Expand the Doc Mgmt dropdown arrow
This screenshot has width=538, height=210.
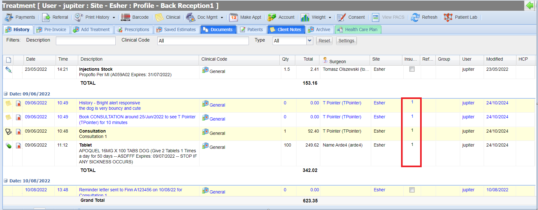coord(222,17)
